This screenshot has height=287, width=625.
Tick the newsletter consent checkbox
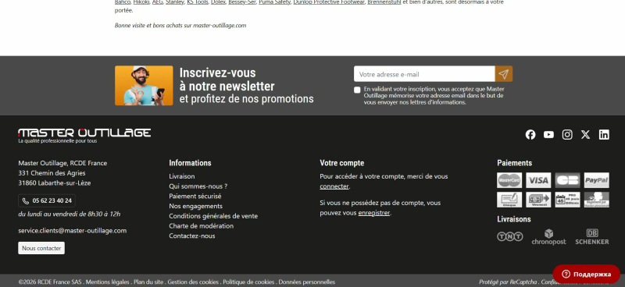[x=357, y=90]
